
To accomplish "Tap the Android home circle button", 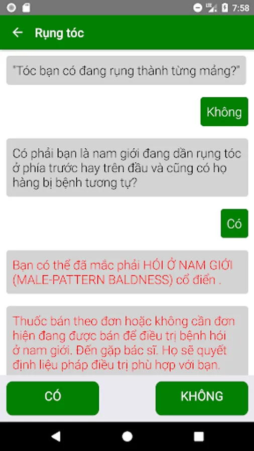I will pos(127,436).
